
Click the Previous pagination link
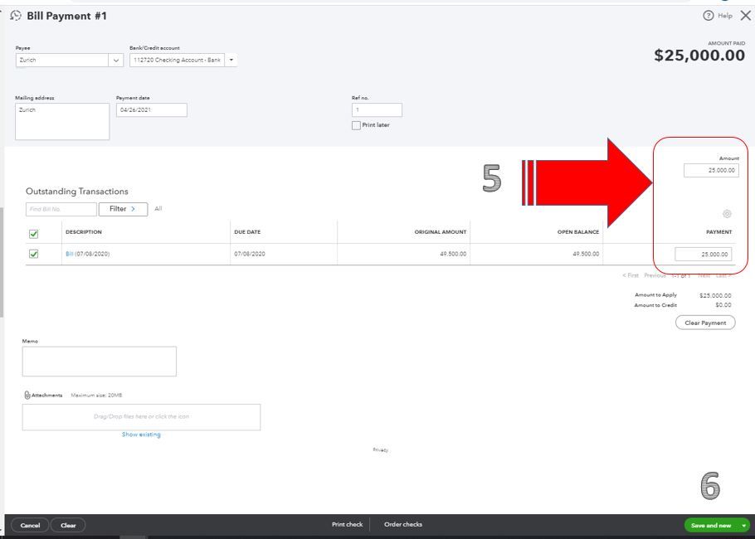pos(655,275)
